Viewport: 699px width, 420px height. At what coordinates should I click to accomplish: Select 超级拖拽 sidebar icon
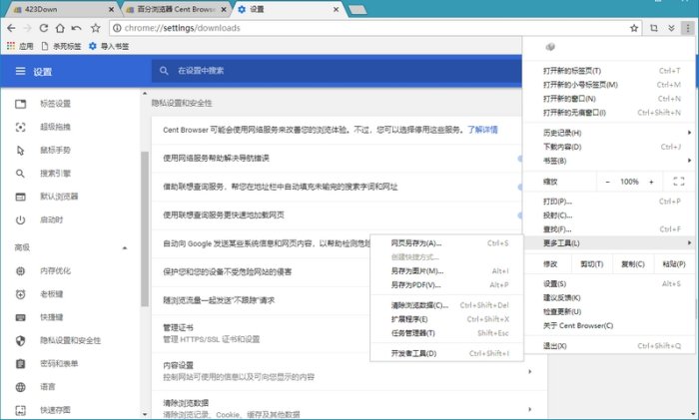21,127
